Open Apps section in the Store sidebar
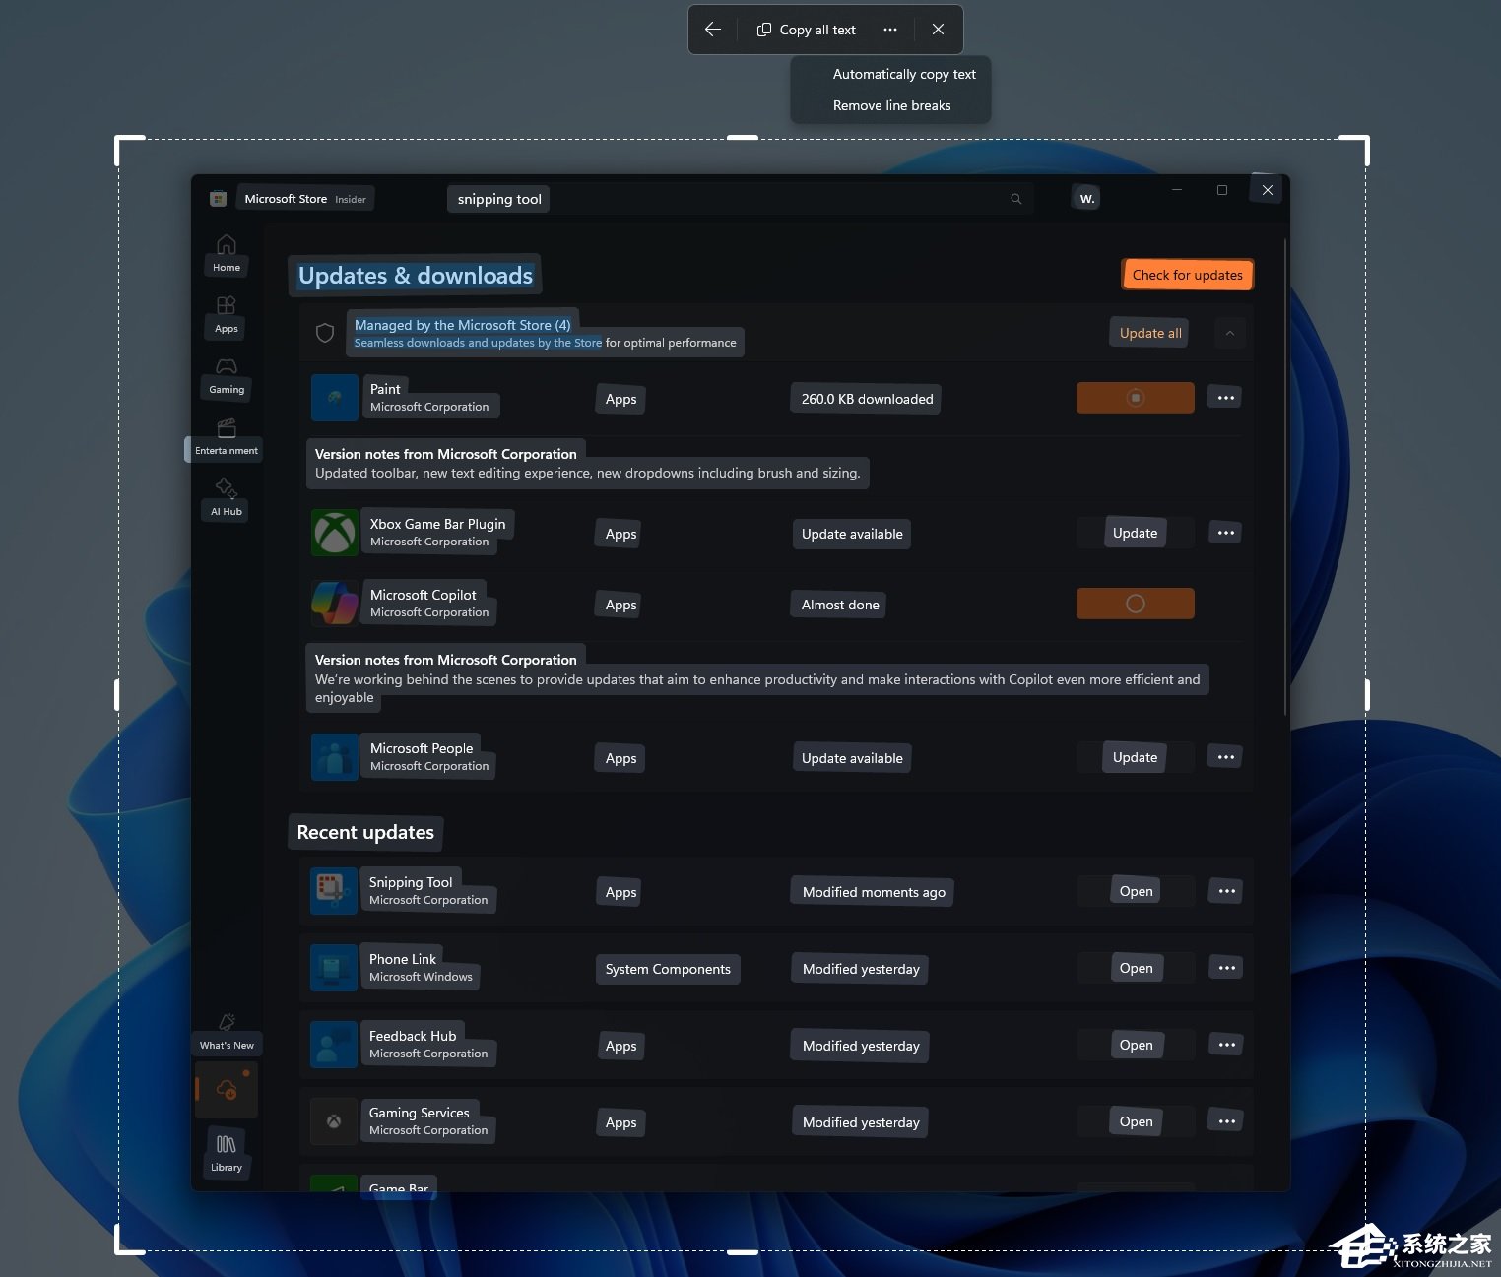1501x1277 pixels. 227,315
